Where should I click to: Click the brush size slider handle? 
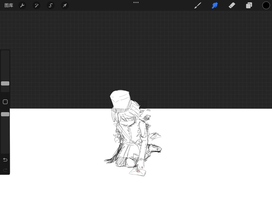[5, 83]
